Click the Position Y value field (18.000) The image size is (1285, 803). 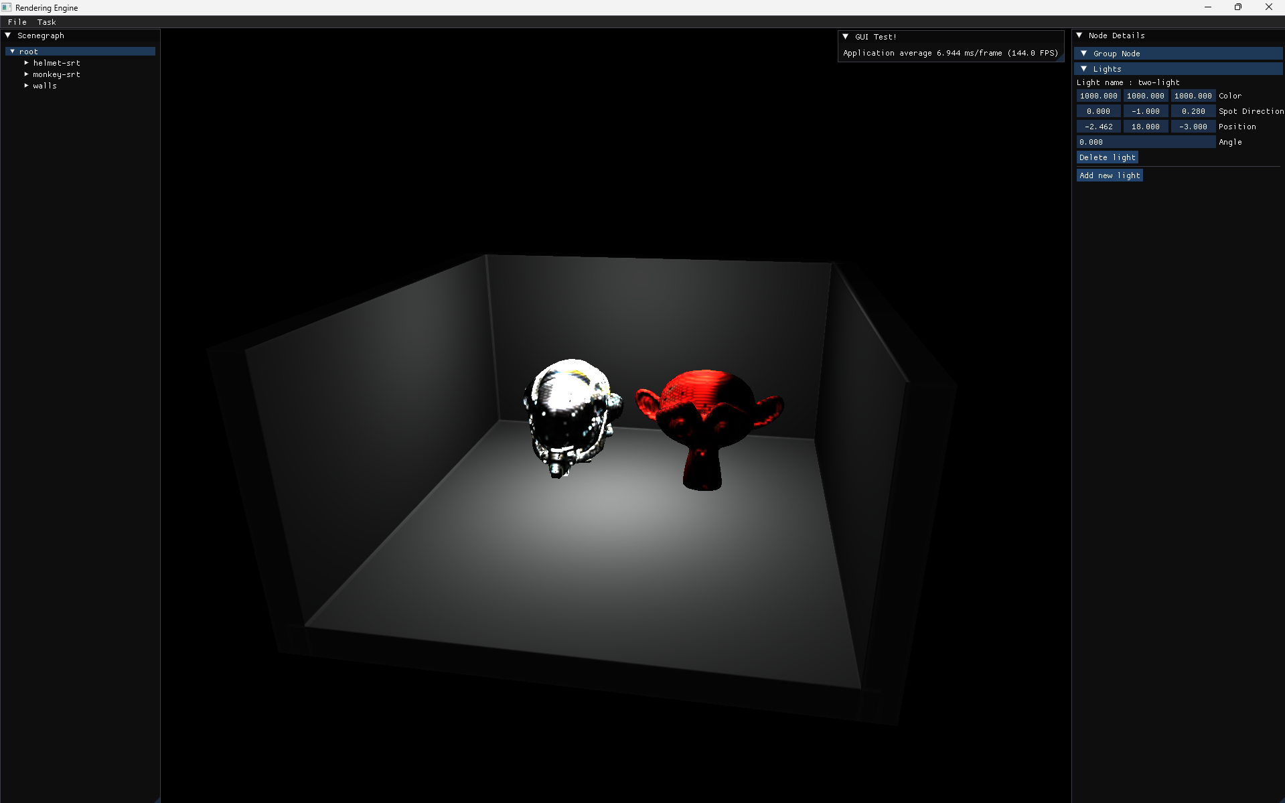(1145, 126)
